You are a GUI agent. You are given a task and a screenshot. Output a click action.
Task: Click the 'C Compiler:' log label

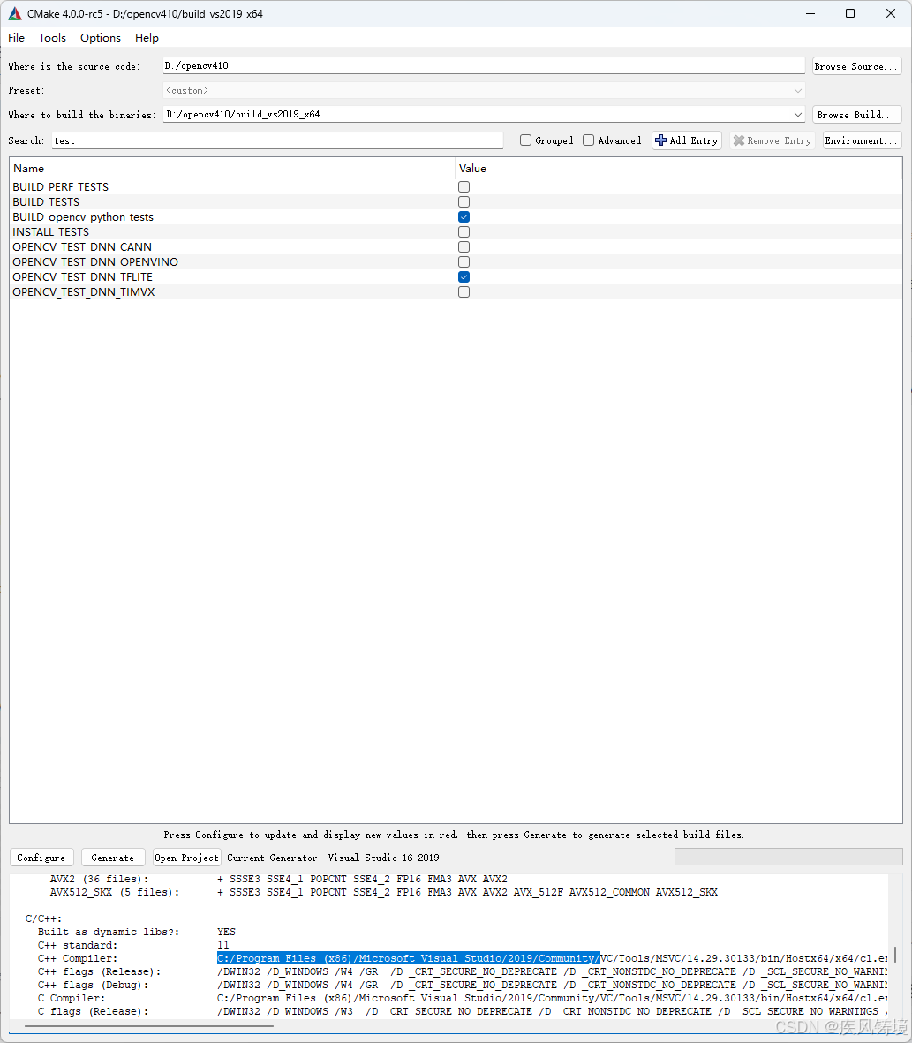[72, 999]
